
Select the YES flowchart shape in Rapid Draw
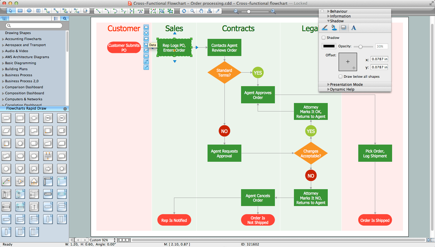pos(47,118)
